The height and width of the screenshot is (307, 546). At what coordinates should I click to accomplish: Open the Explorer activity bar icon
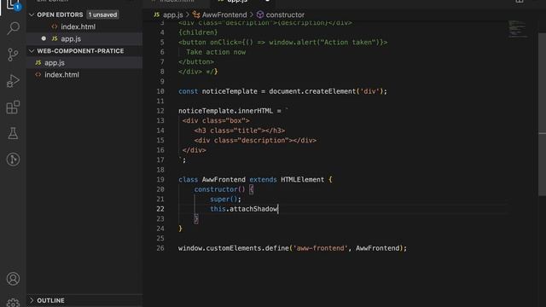[x=14, y=4]
